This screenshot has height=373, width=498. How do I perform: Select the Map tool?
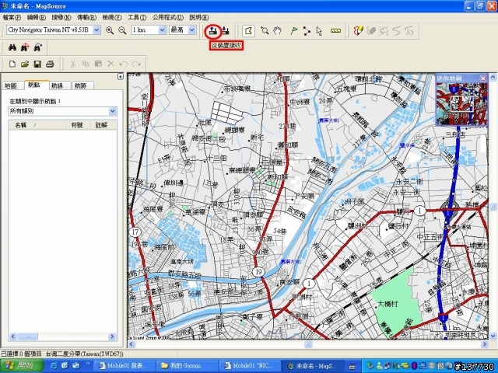tap(248, 31)
